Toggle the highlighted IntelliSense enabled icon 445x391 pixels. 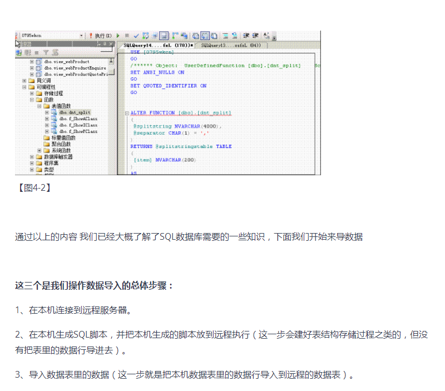click(164, 36)
